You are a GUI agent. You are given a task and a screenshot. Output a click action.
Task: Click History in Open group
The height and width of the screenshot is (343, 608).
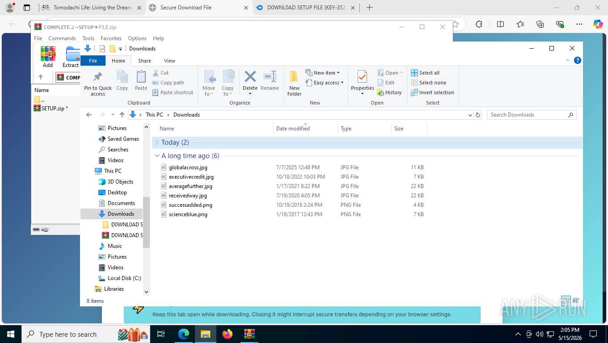click(389, 92)
